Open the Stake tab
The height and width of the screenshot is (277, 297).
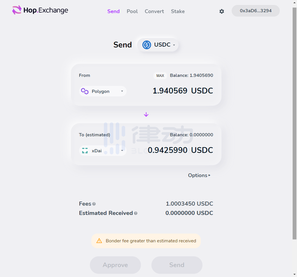click(178, 11)
